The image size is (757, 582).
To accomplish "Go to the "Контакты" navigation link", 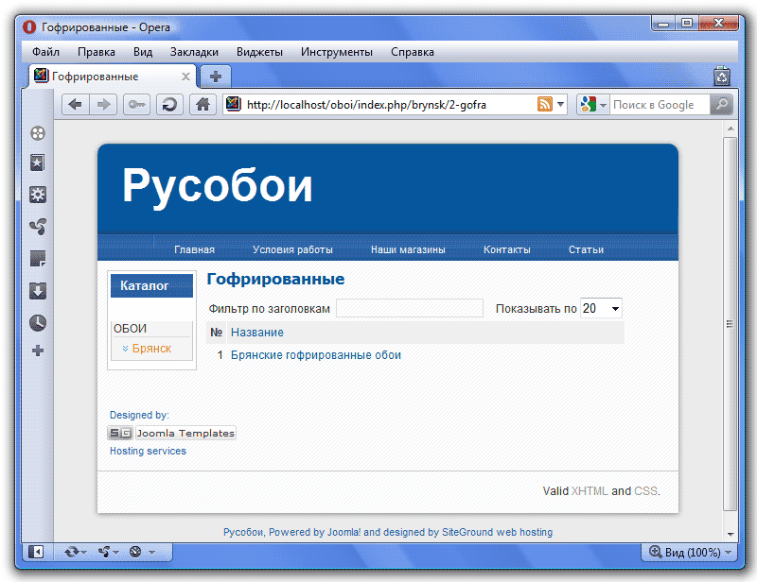I will 506,249.
